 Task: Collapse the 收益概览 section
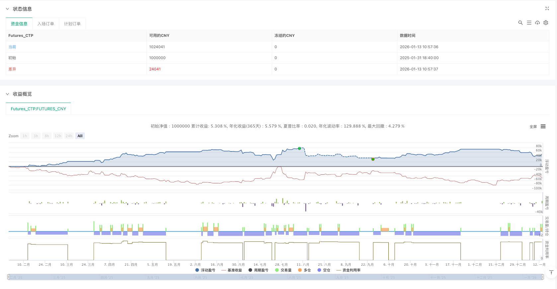coord(7,94)
